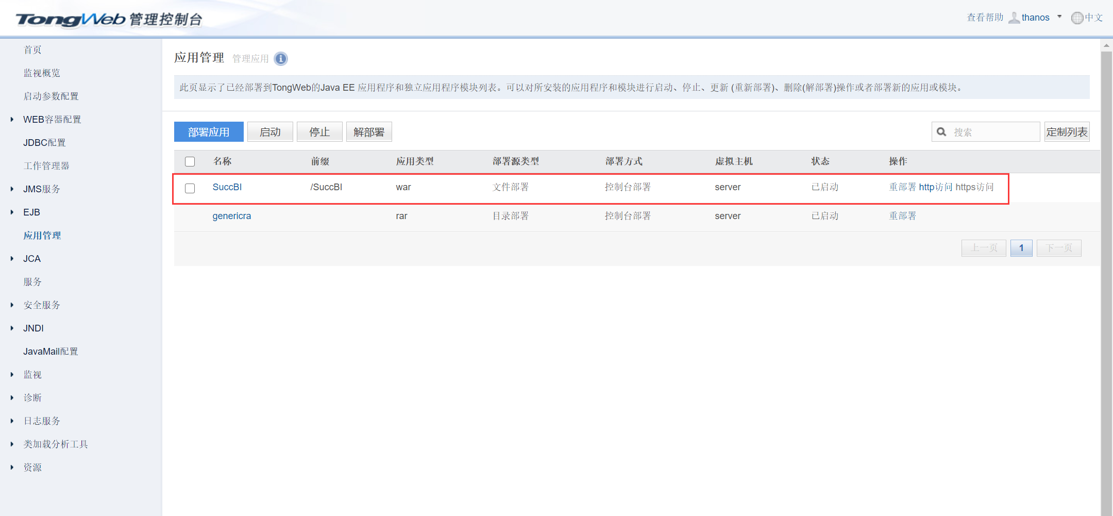This screenshot has height=516, width=1113.
Task: Click the magnifier search icon
Action: [941, 132]
